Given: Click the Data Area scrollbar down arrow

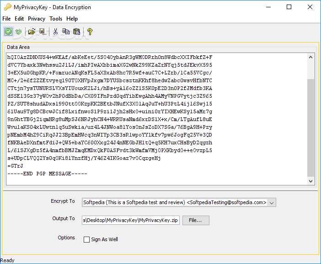Looking at the screenshot, I should (x=310, y=181).
